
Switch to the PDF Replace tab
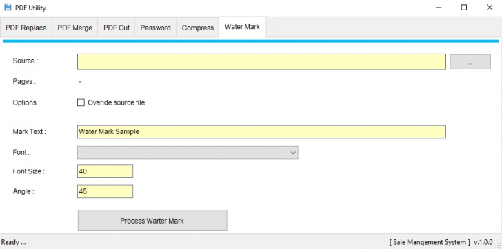click(x=26, y=28)
